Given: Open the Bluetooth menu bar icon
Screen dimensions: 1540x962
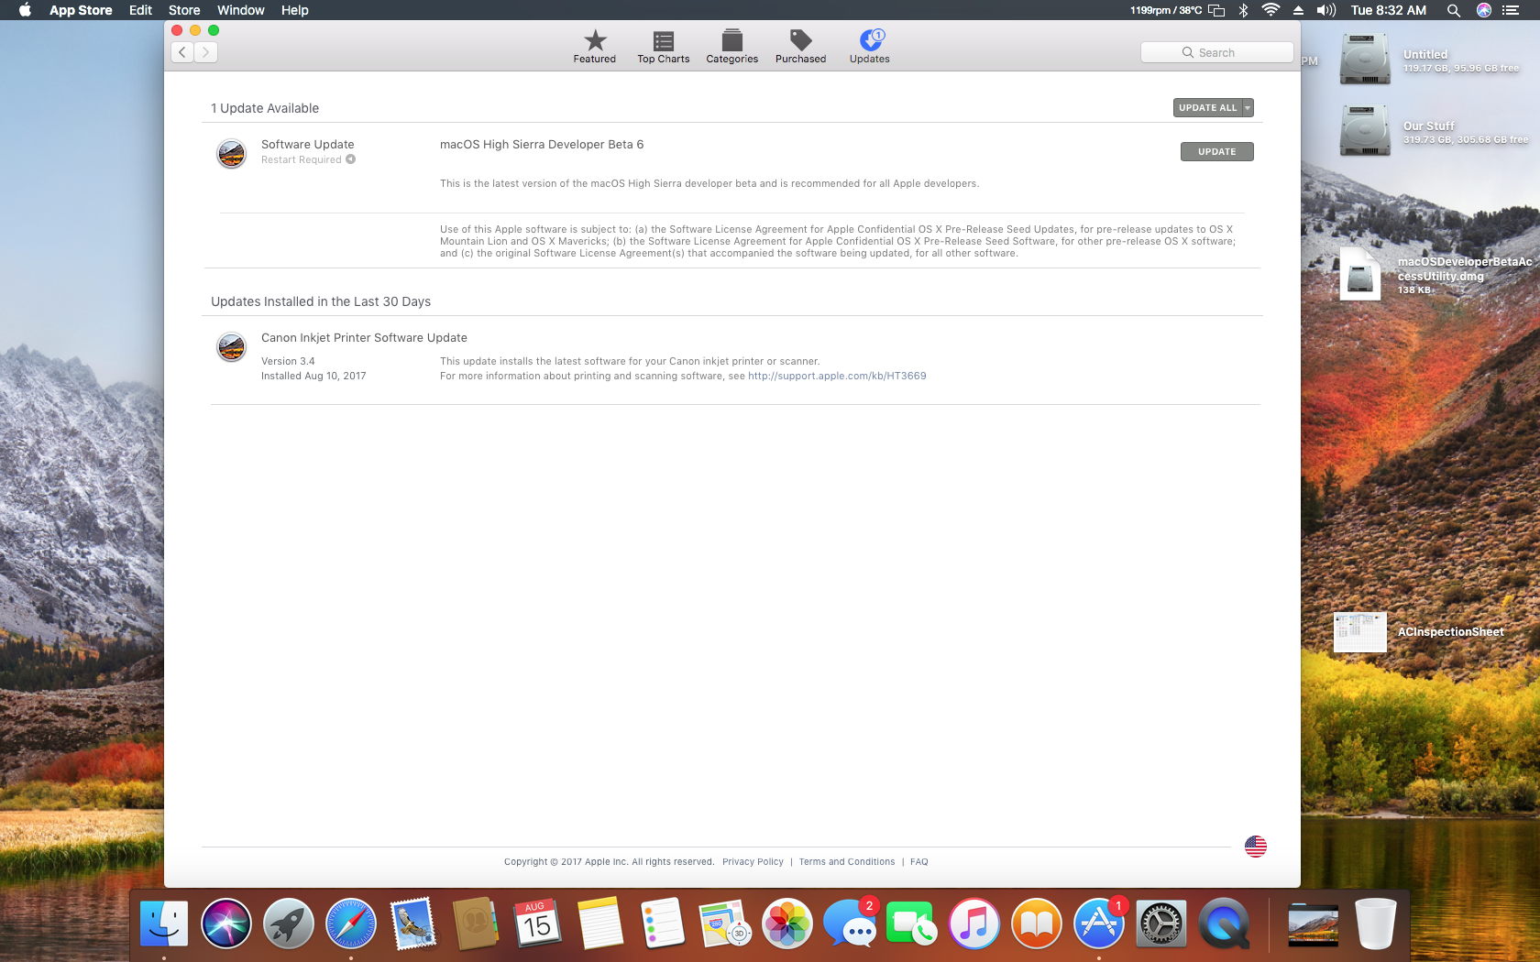Looking at the screenshot, I should pyautogui.click(x=1244, y=10).
